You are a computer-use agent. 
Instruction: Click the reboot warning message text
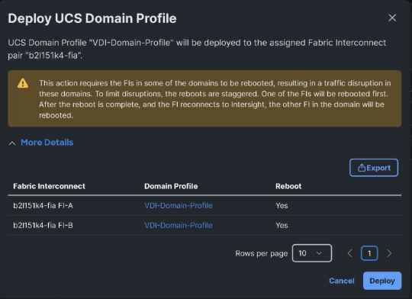pos(215,99)
